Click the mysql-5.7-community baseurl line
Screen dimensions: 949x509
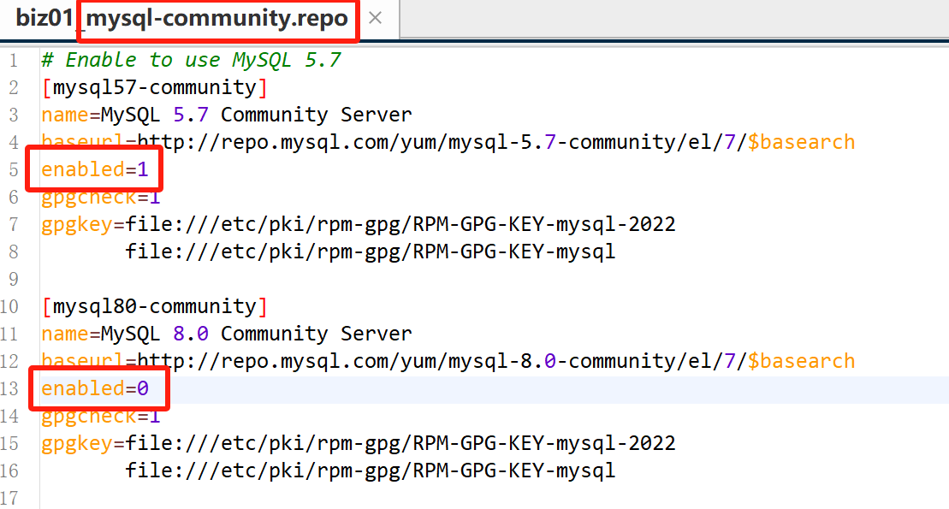tap(448, 142)
